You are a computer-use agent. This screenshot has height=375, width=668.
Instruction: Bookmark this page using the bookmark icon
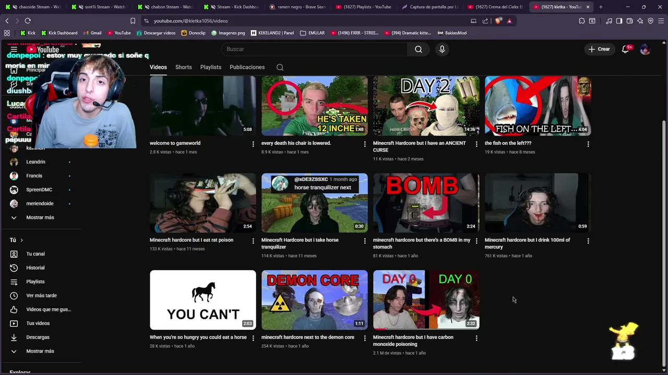[133, 21]
